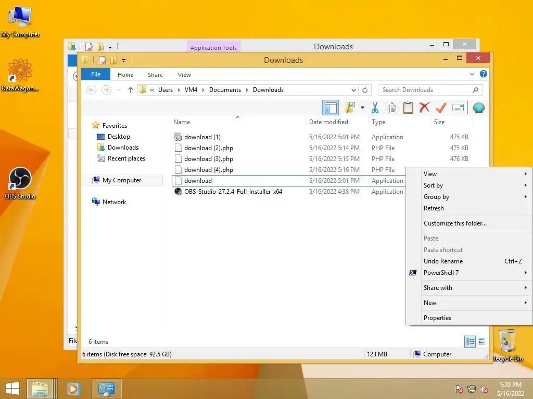
Task: Open the View ribbon tab
Action: click(185, 75)
